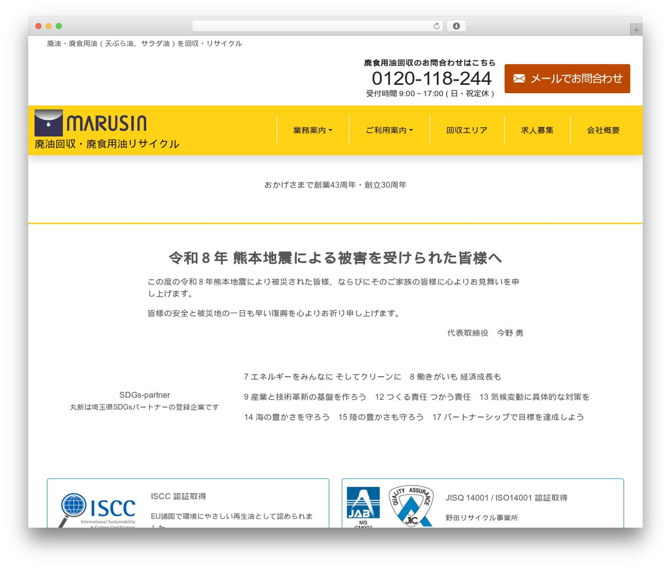Click the 代表取締役 今野 勇 signature text
671x568 pixels.
click(485, 333)
